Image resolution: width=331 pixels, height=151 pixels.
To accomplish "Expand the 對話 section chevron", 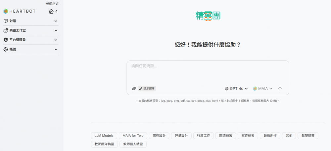I will (x=56, y=21).
